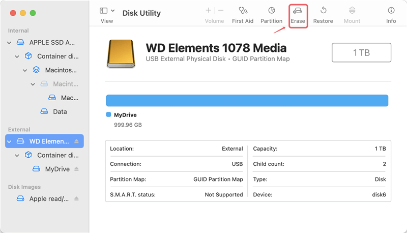Open the Partition tool
The width and height of the screenshot is (407, 233).
click(x=271, y=11)
